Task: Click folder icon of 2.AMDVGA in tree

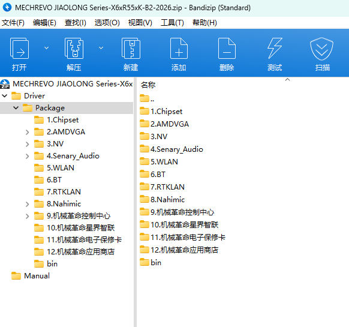Action: pos(39,131)
